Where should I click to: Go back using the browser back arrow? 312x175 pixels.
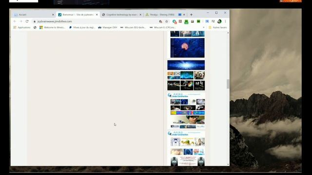(15, 21)
